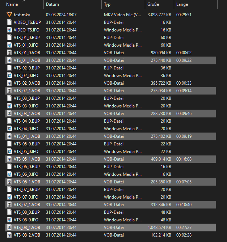The height and width of the screenshot is (242, 227).
Task: Click the file icon of VTS_06_0.BUP
Action: pyautogui.click(x=9, y=166)
